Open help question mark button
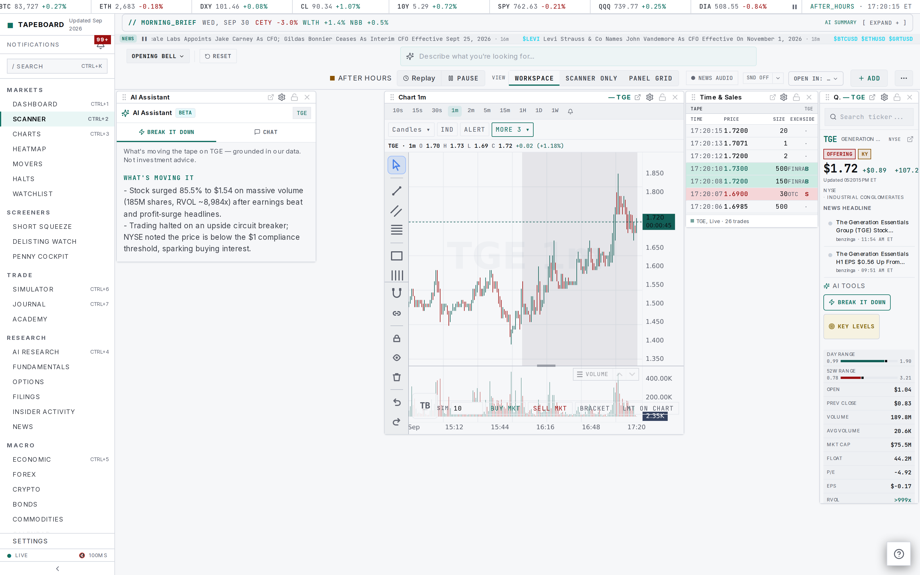Screen dimensions: 920x575 899,554
